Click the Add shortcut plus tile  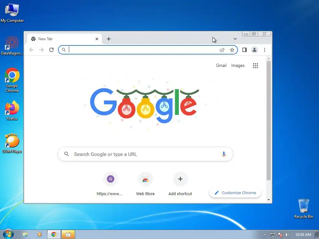click(x=180, y=179)
